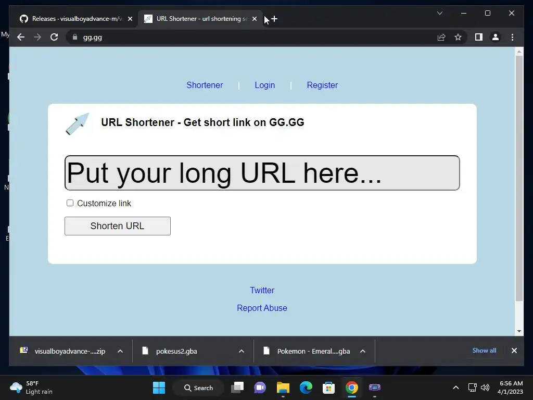Switch to the Releases visualboyadvance-m tab
Screen dimensions: 533x400
[75, 19]
